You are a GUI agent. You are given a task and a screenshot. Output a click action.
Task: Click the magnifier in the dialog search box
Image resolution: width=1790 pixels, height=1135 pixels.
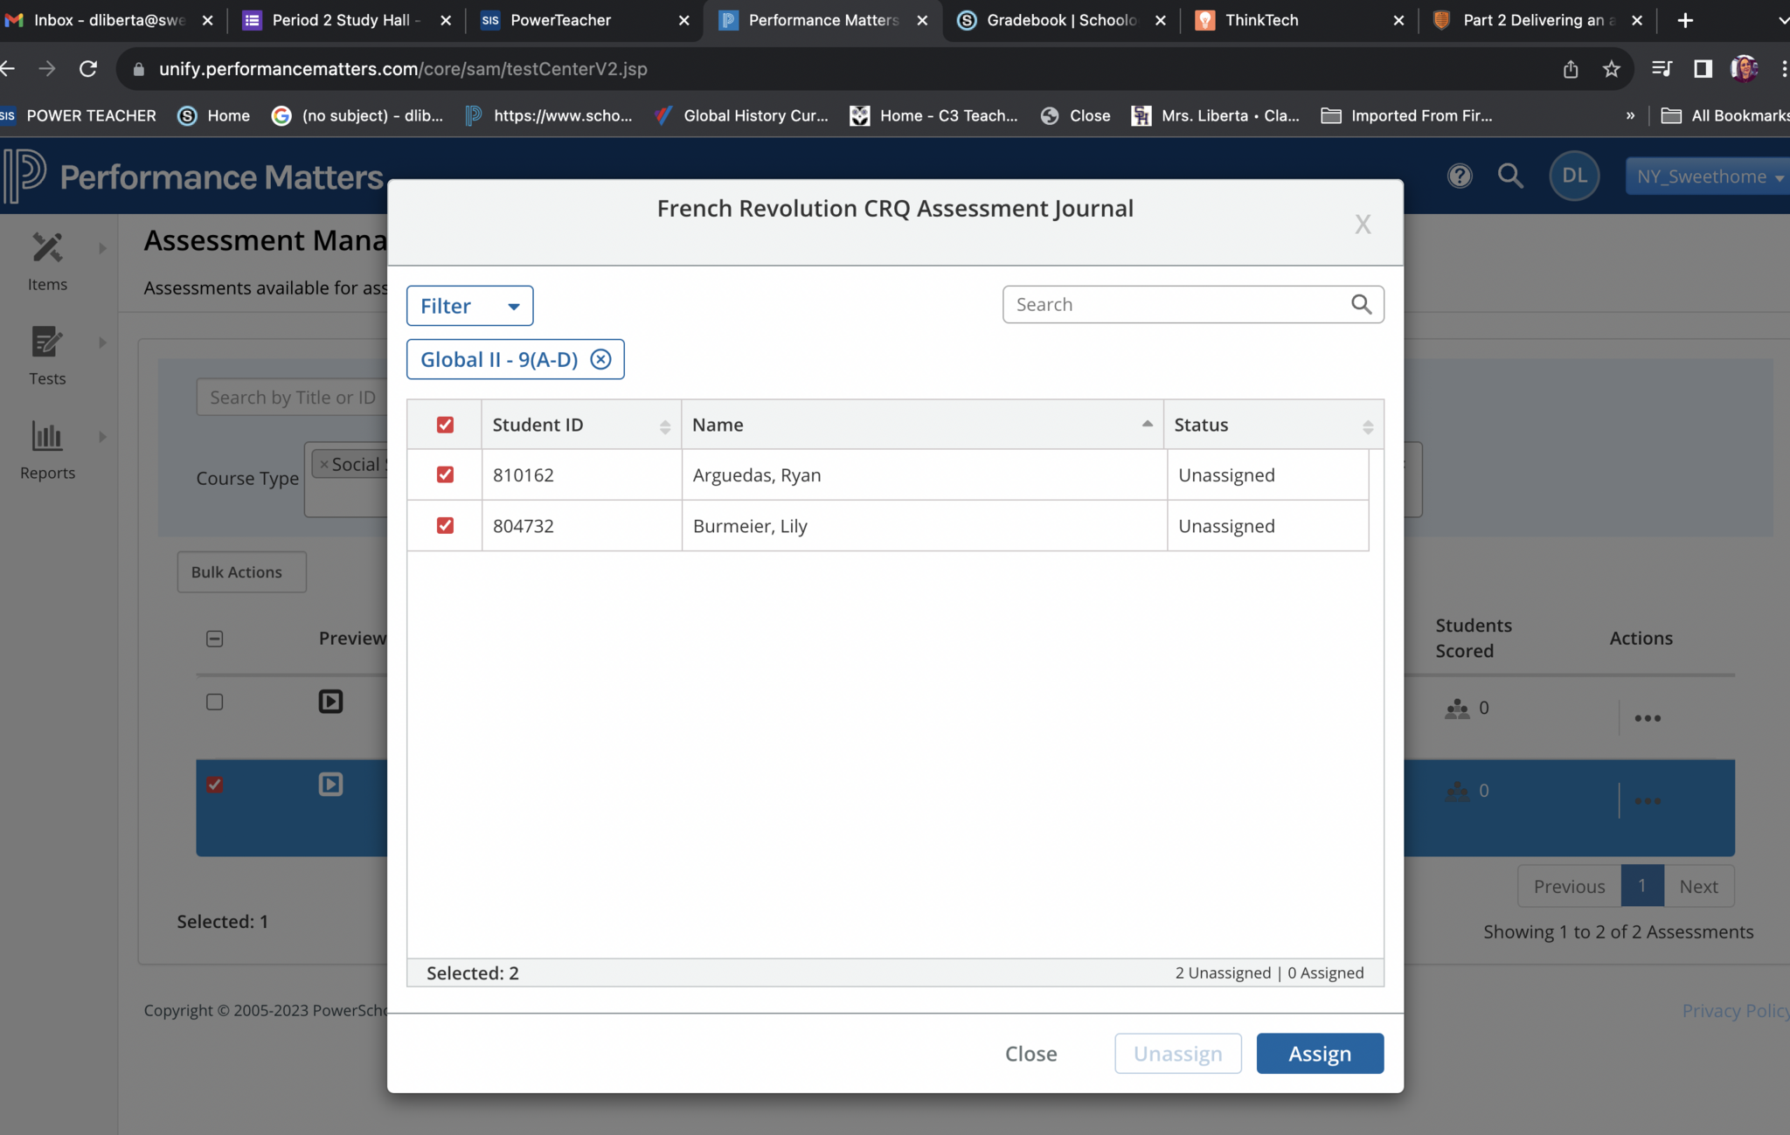tap(1361, 304)
